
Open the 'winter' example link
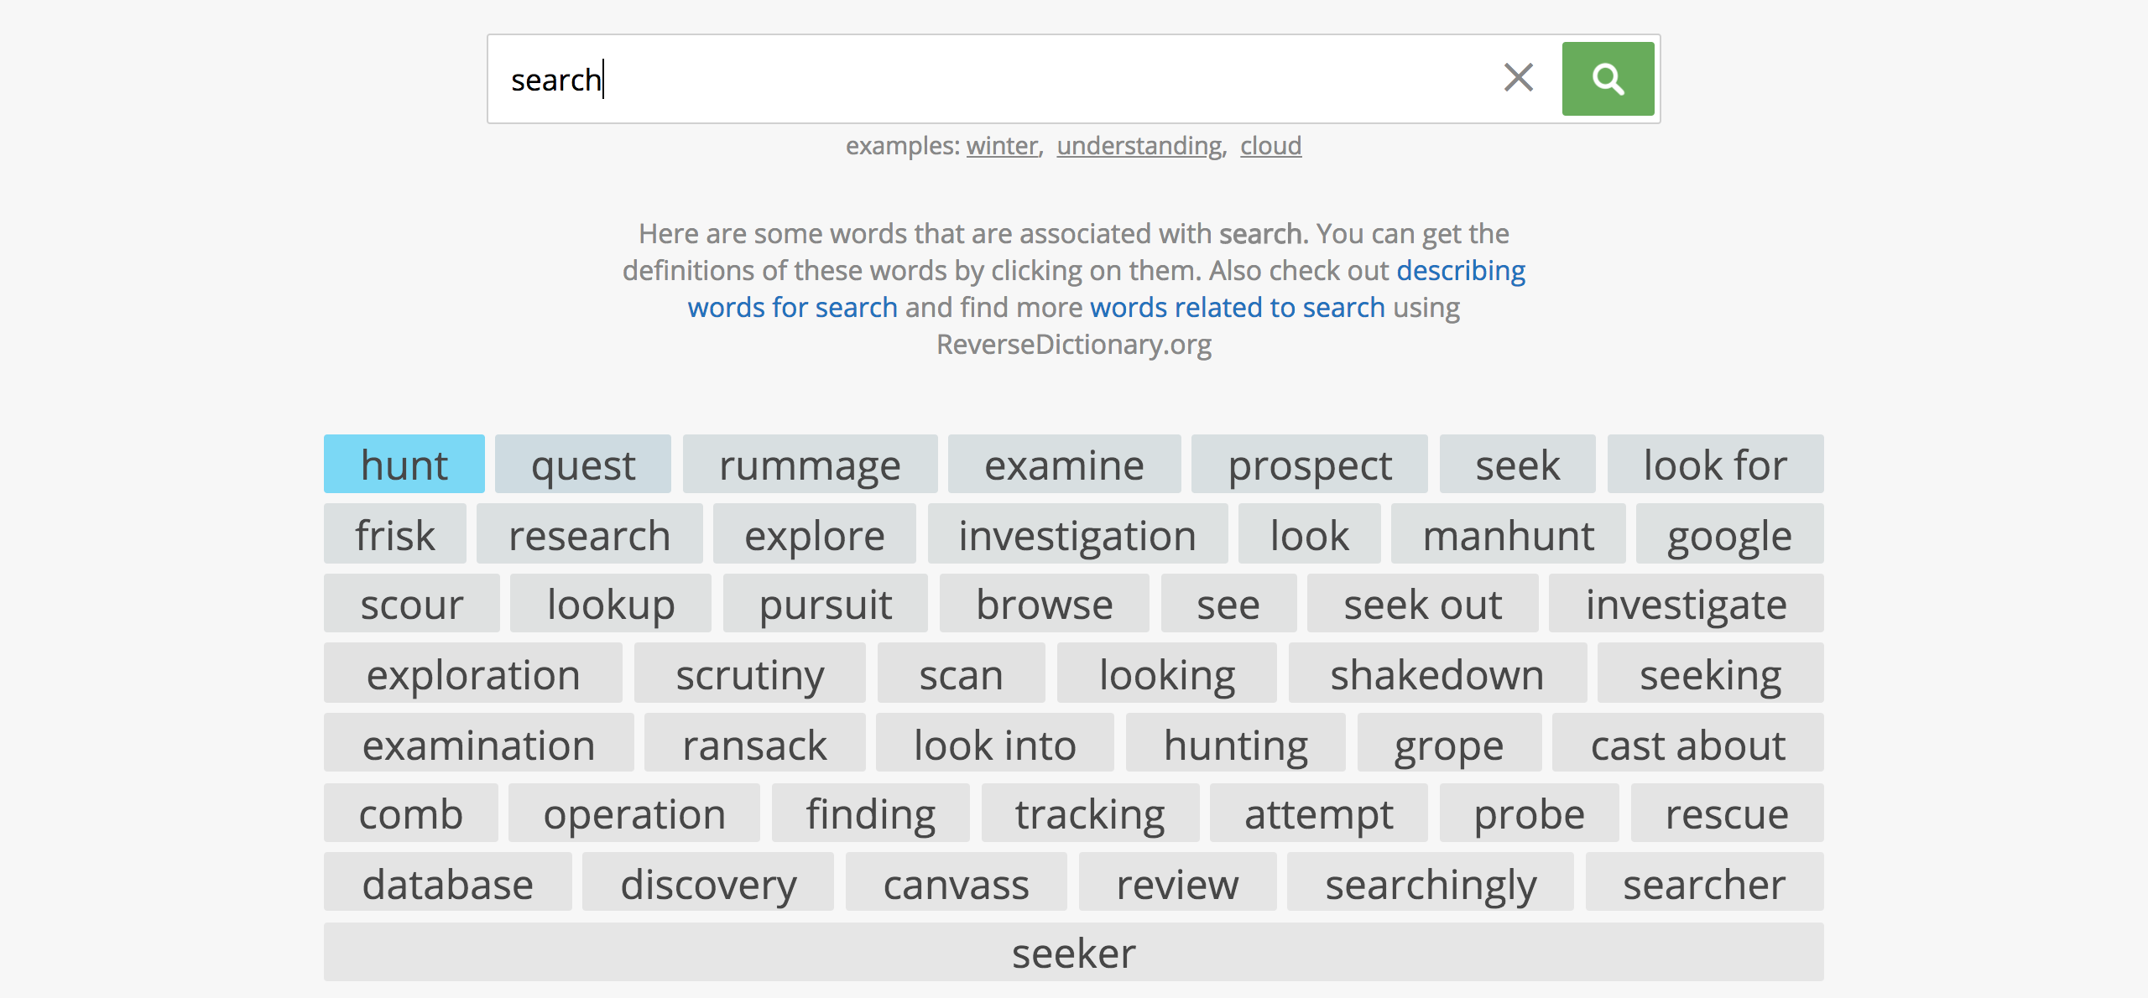pyautogui.click(x=1002, y=146)
